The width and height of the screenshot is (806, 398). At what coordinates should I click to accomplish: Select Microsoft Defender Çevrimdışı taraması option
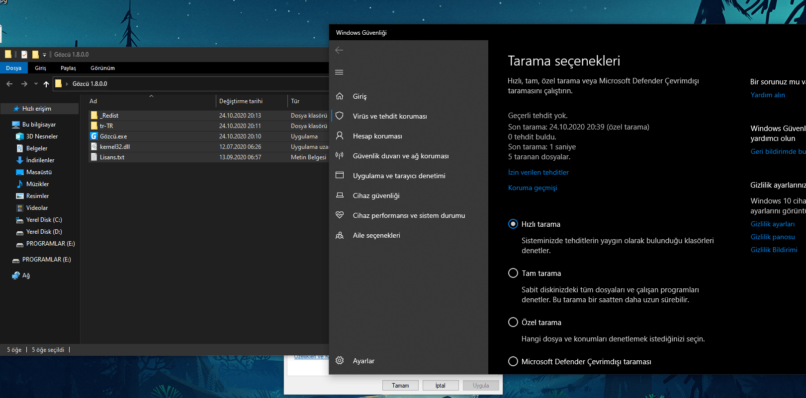pos(513,361)
